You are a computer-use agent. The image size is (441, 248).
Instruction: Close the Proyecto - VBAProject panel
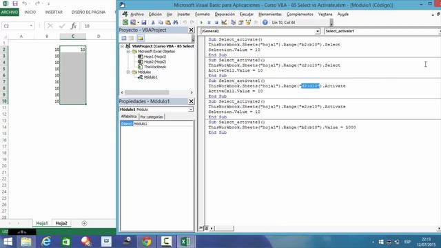192,30
